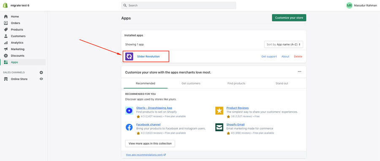Screen dimensions: 380x161
Task: Switch to the Stand out tab
Action: (x=282, y=83)
